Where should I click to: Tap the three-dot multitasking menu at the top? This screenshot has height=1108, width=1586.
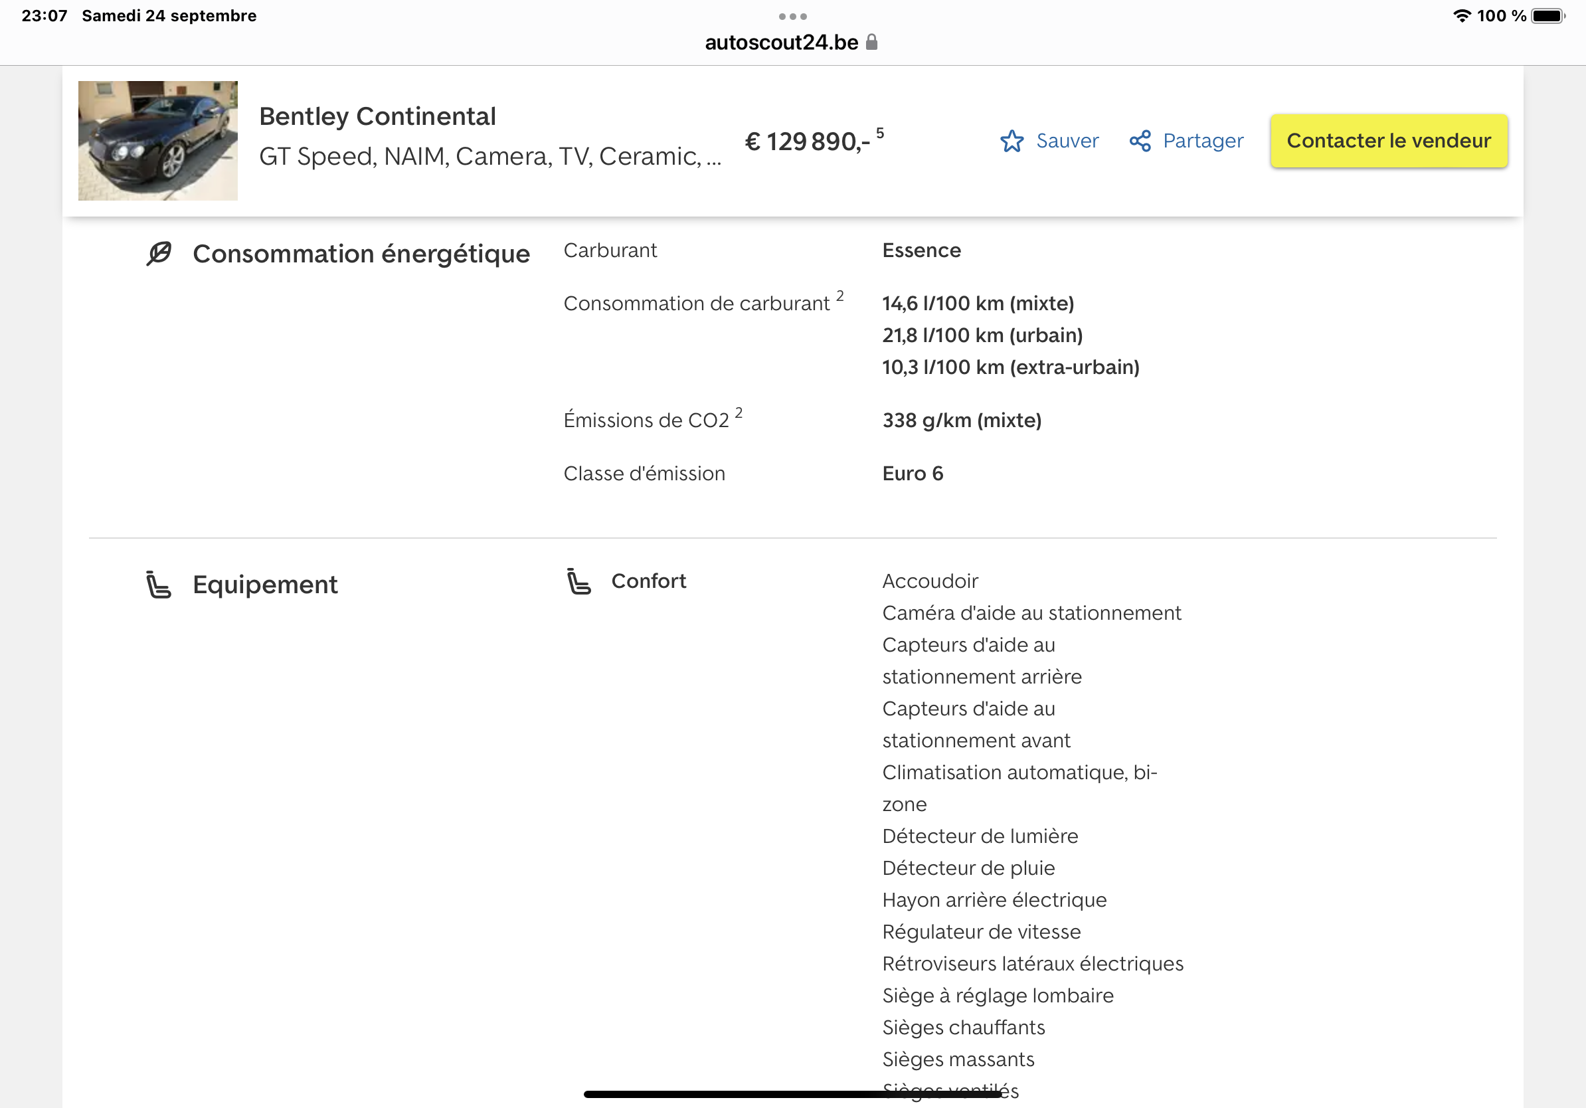pyautogui.click(x=792, y=16)
